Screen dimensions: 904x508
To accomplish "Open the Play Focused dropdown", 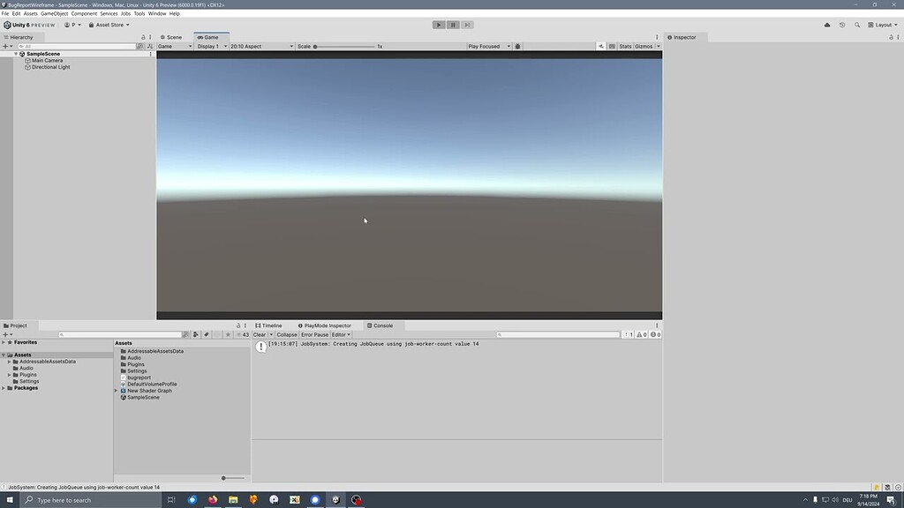I will tap(488, 46).
